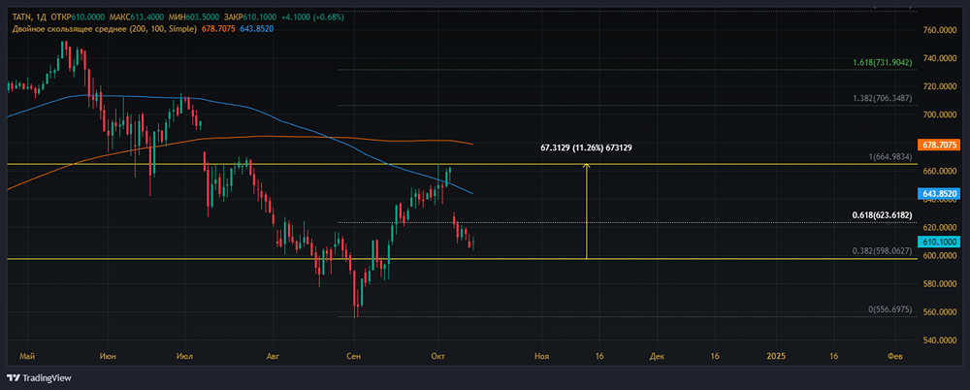970x390 pixels.
Task: Click the 660.0000 price scale value
Action: click(x=940, y=172)
